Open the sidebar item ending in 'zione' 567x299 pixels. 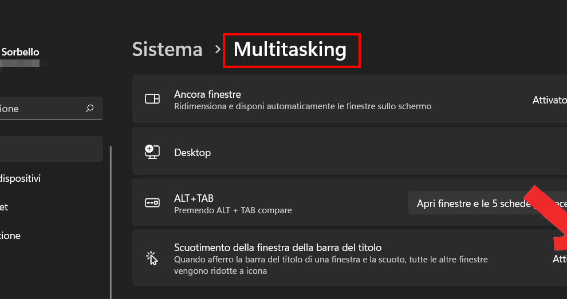coord(10,236)
